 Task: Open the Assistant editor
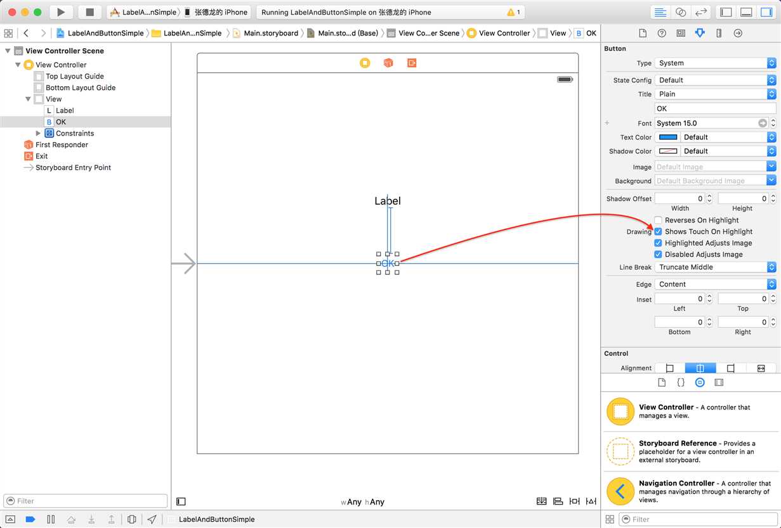coord(681,12)
